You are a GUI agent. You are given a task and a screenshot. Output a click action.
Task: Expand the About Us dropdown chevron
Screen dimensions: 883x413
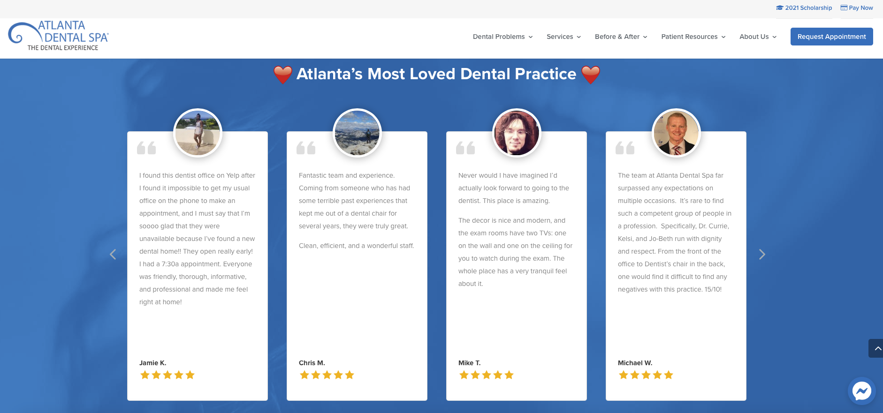click(x=775, y=37)
